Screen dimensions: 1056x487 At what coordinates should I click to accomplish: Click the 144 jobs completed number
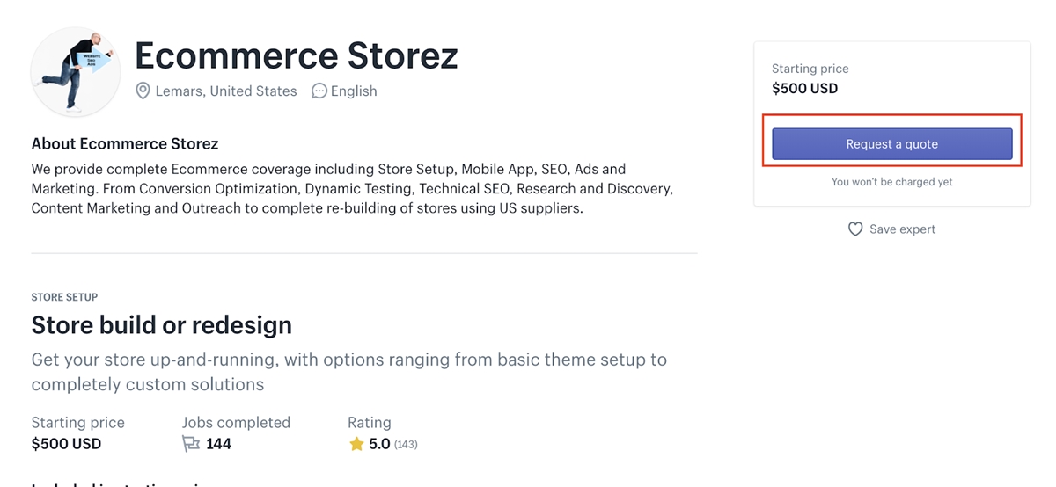[x=218, y=444]
